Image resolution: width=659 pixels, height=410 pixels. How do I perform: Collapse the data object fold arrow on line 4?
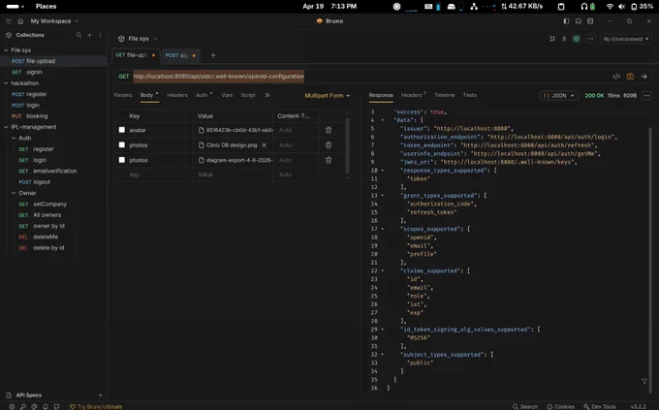pos(383,120)
